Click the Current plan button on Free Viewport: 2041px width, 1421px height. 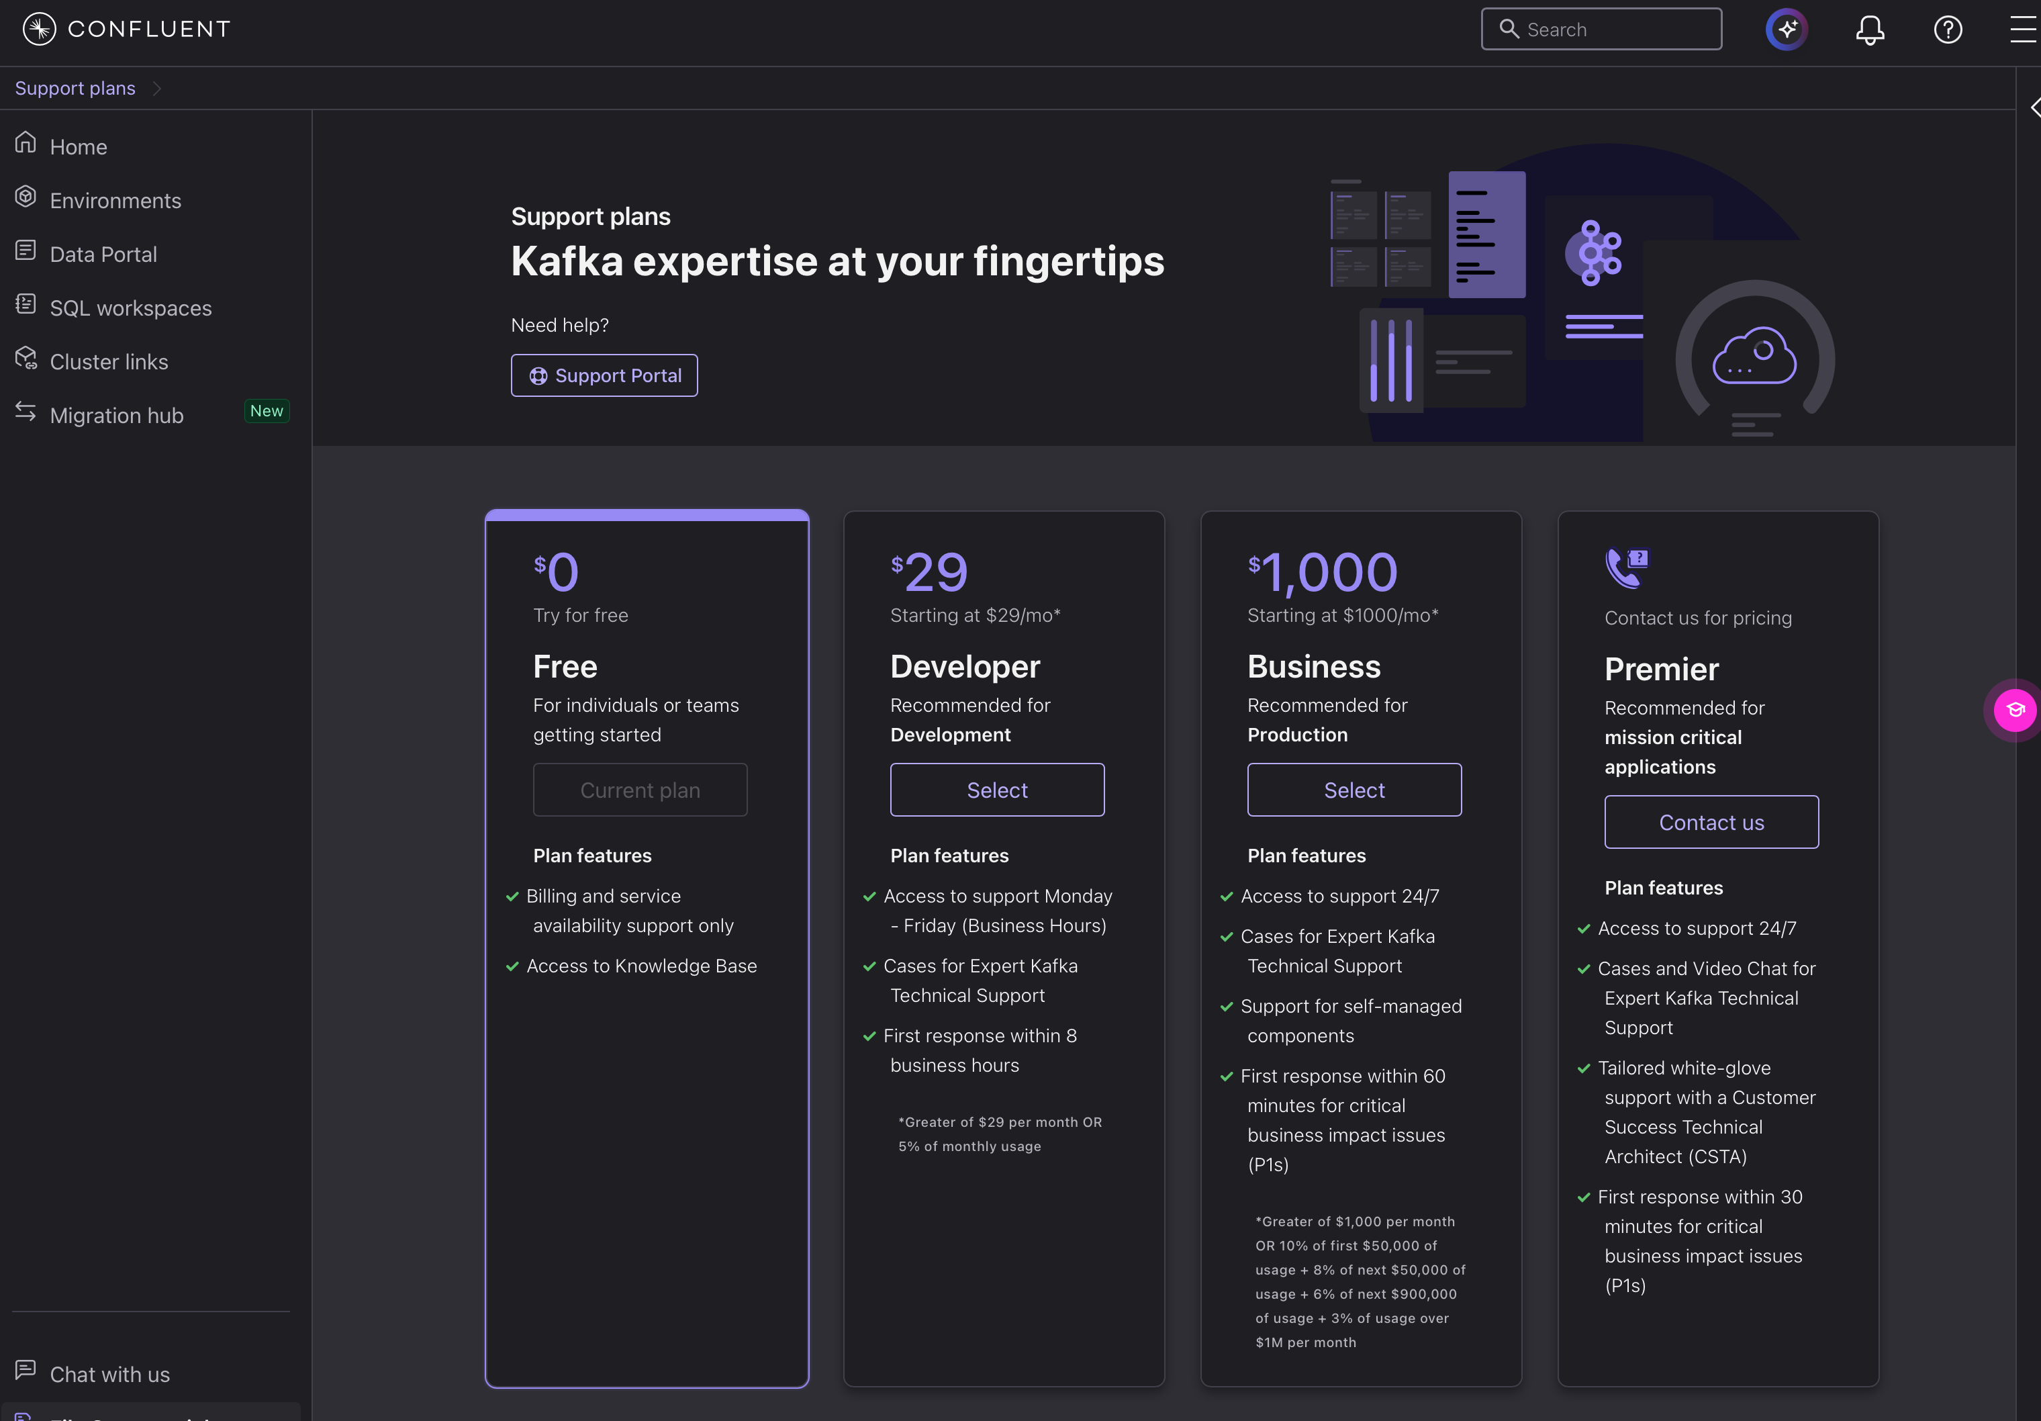tap(640, 790)
